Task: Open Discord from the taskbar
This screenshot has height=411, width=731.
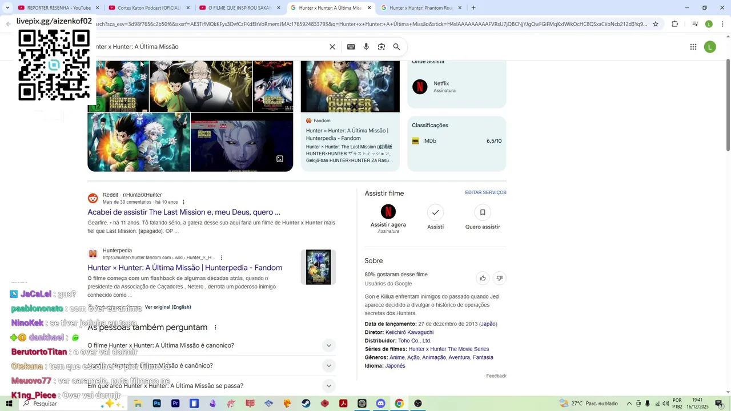Action: [381, 404]
